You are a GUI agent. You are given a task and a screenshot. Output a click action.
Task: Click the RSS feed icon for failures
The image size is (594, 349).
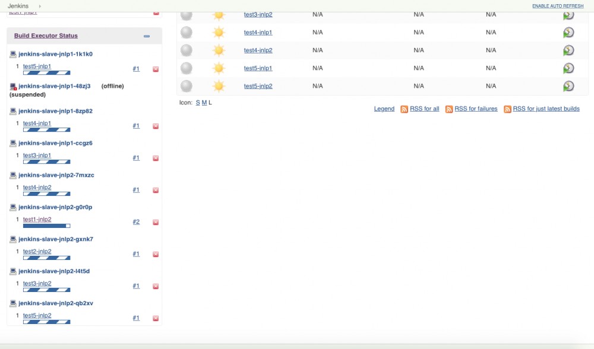coord(449,109)
